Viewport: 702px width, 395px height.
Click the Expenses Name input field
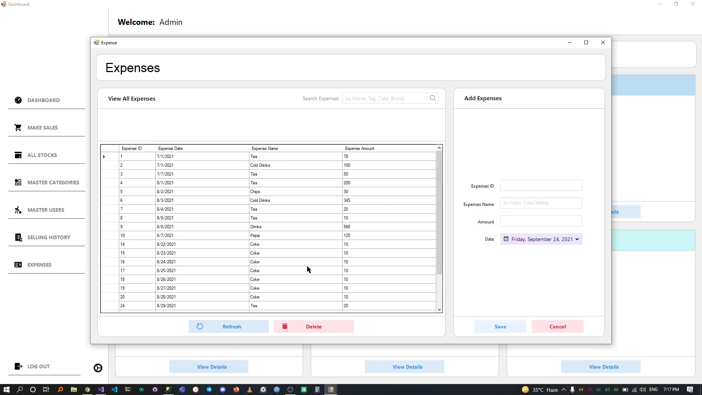click(541, 203)
